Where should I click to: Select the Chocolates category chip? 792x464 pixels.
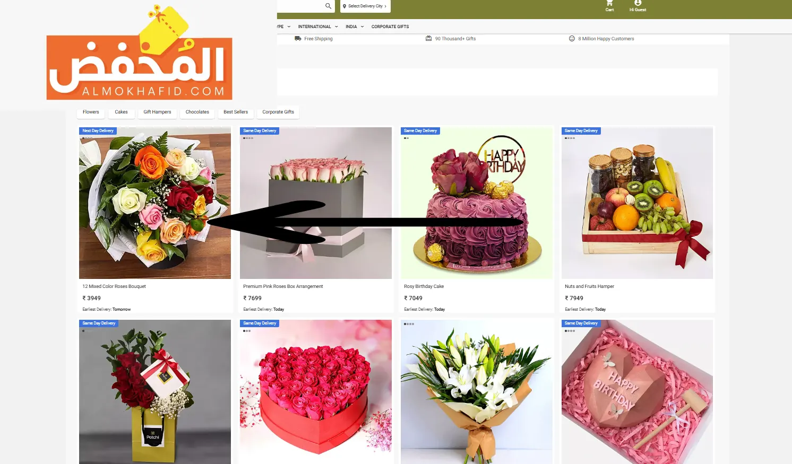tap(197, 112)
